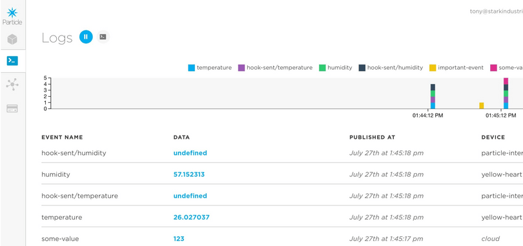
Task: Click the yellow important-event bar in chart
Action: [481, 106]
